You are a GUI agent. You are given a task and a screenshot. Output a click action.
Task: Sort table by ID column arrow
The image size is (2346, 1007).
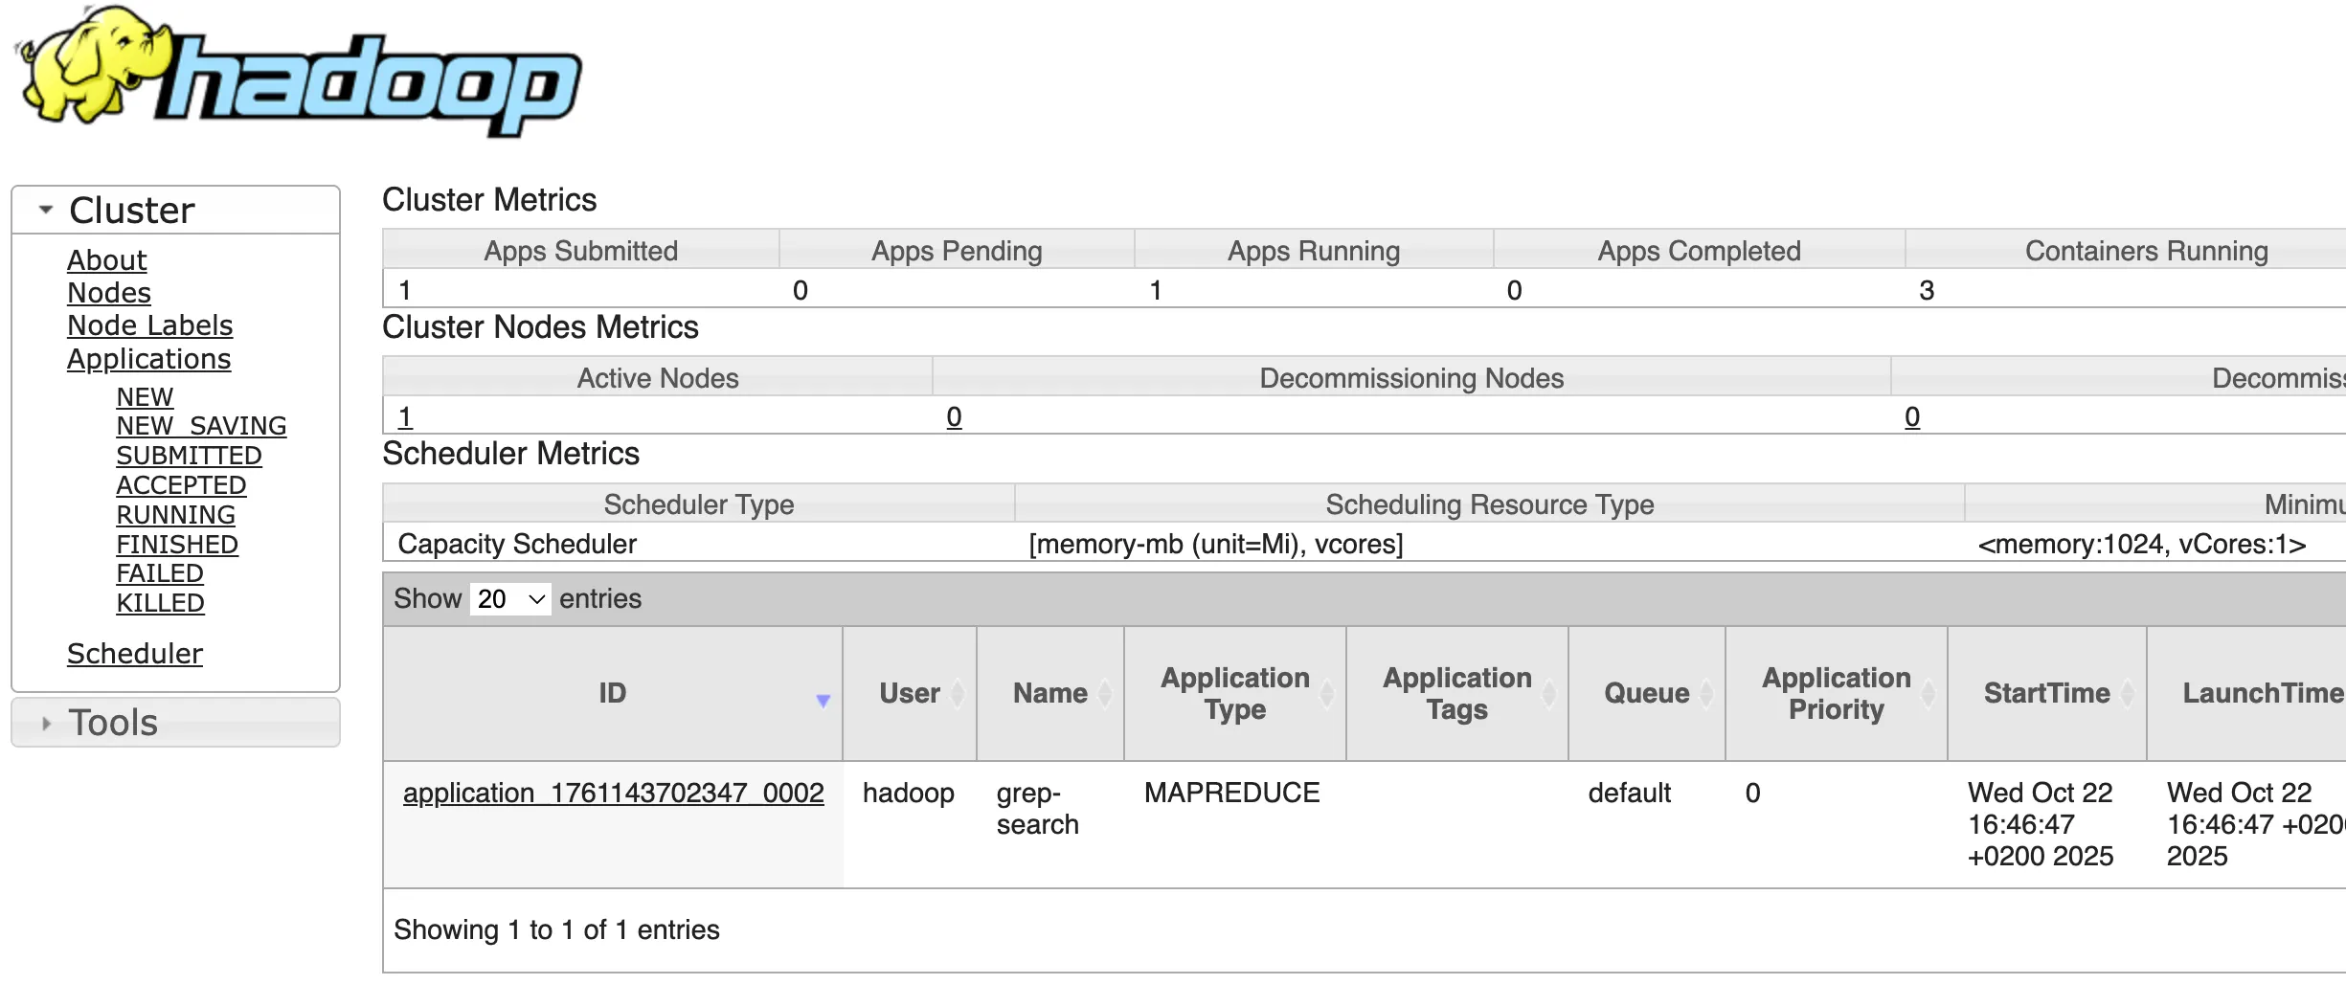pyautogui.click(x=823, y=700)
